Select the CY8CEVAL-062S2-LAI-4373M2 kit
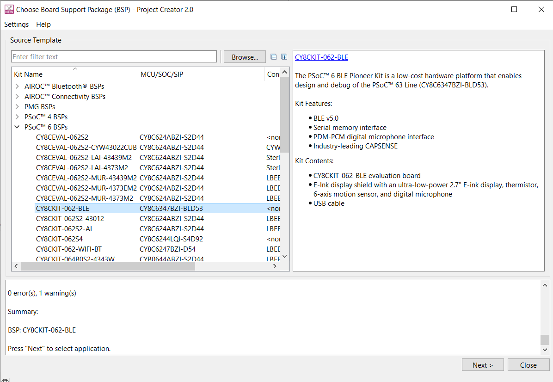This screenshot has width=553, height=382. pyautogui.click(x=82, y=168)
